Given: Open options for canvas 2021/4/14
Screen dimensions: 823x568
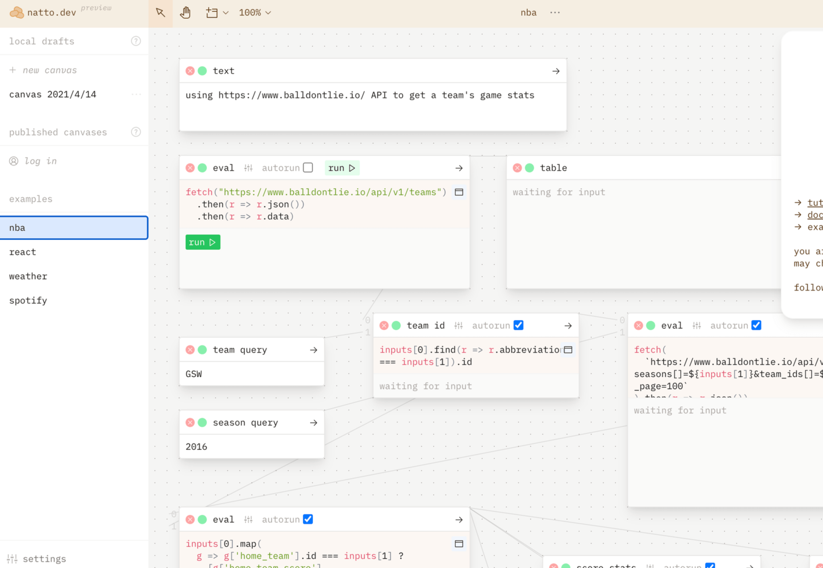Looking at the screenshot, I should pos(136,95).
